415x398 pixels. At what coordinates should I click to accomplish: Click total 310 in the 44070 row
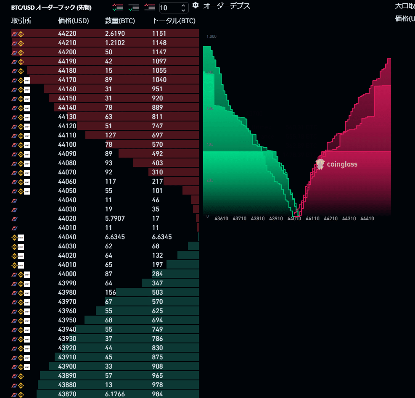[x=158, y=172]
